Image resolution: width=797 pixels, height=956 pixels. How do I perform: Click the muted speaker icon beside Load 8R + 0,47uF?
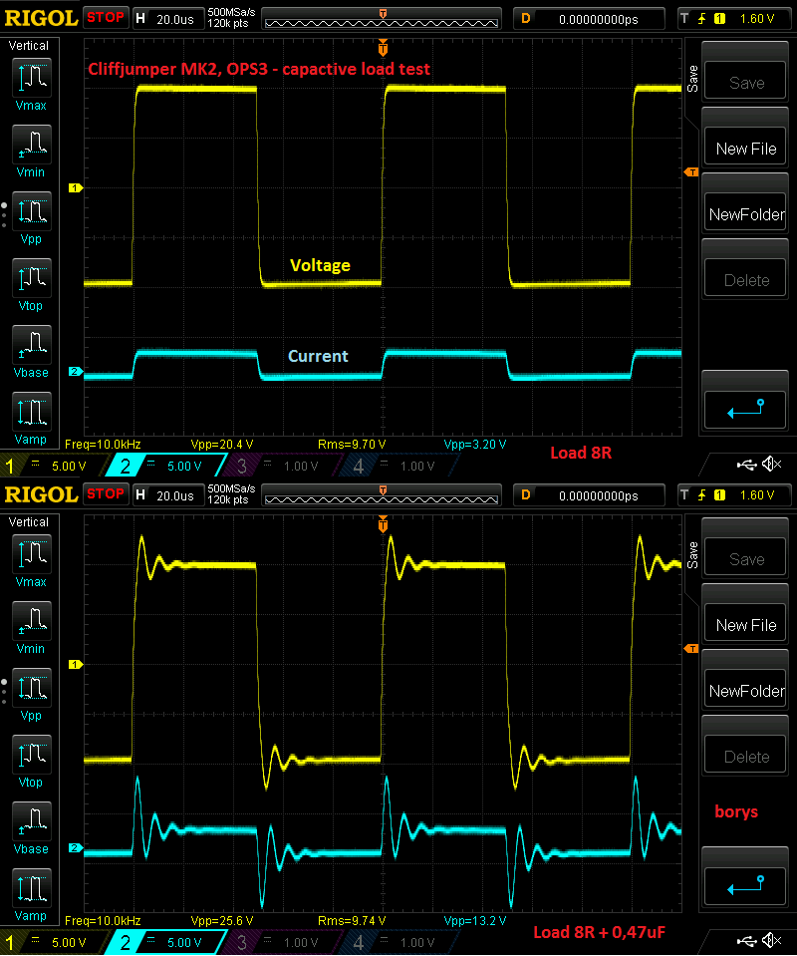tap(772, 941)
